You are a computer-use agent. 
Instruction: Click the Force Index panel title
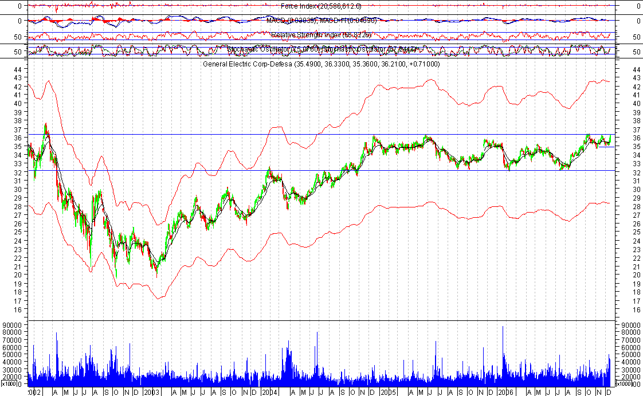pos(321,6)
